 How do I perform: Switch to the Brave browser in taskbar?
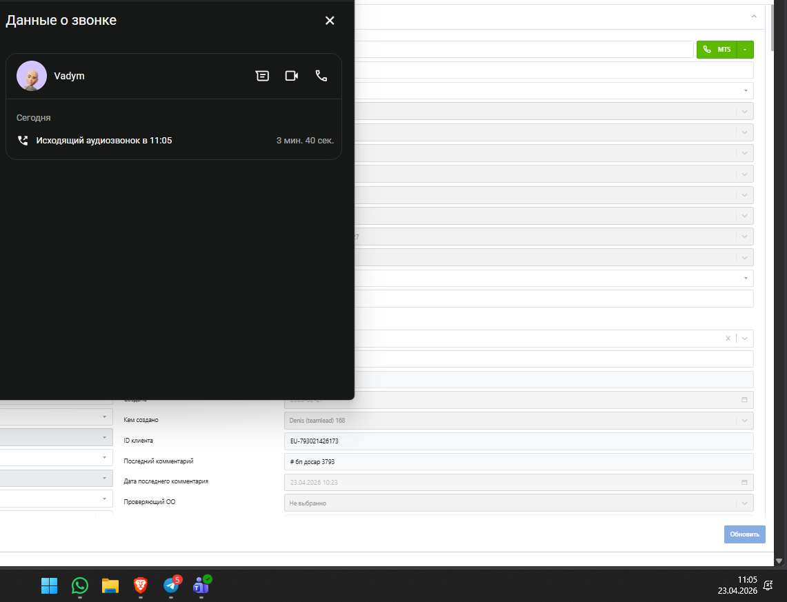pyautogui.click(x=141, y=585)
